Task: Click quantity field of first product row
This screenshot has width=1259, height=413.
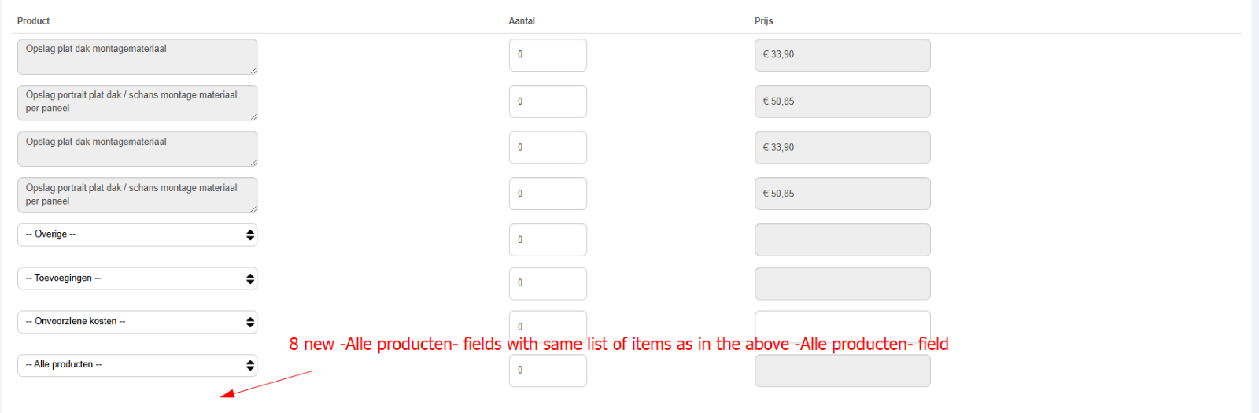Action: click(x=548, y=55)
